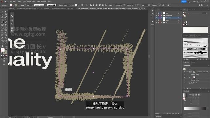Click Add New Stroke in Appearance panel
This screenshot has width=210, height=118.
[x=184, y=88]
